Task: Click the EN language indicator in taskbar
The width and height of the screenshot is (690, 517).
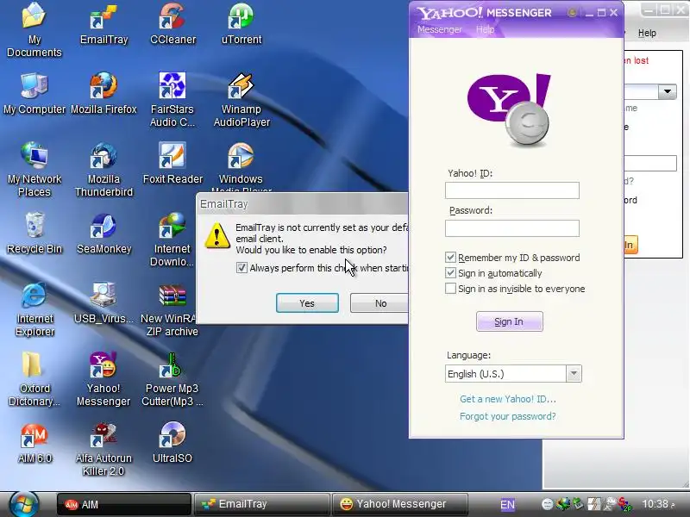Action: [507, 505]
